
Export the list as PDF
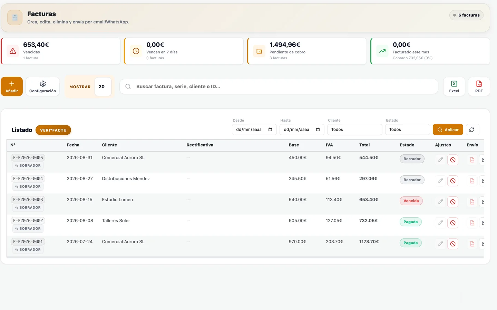[x=479, y=86]
